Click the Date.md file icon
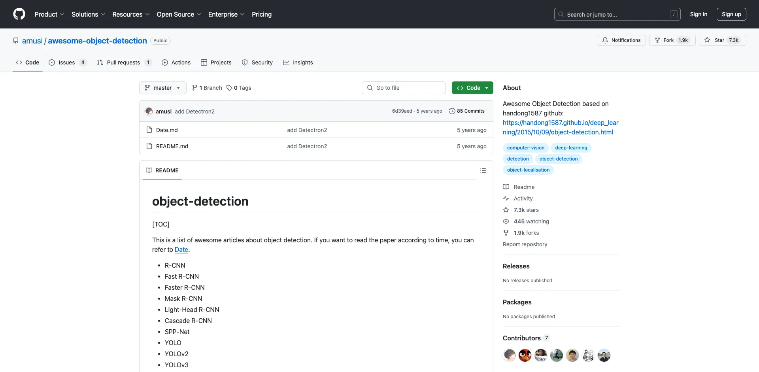 coord(149,130)
